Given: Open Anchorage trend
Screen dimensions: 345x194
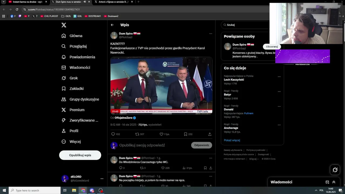Looking at the screenshot, I should coord(231,128).
